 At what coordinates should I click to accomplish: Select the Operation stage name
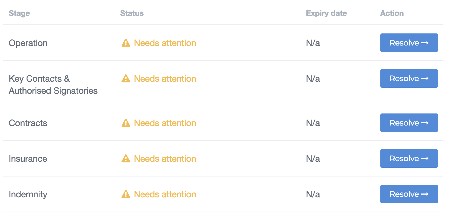point(28,43)
